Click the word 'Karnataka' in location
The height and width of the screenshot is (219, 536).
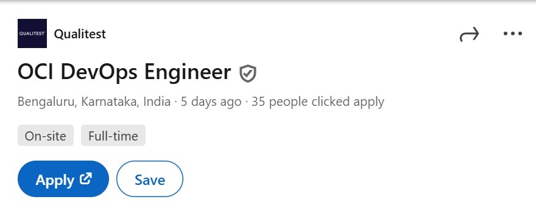click(110, 102)
